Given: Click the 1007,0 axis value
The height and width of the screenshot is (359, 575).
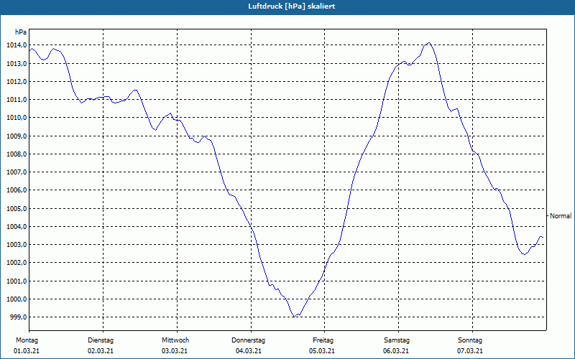Looking at the screenshot, I should coord(17,172).
